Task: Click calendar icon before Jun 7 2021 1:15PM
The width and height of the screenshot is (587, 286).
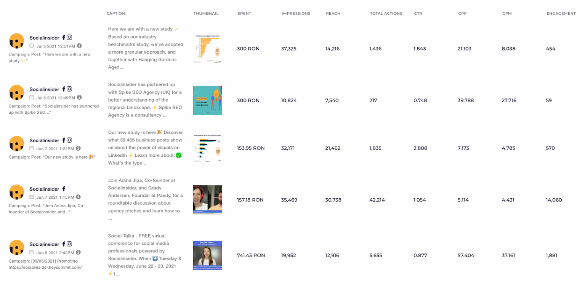Action: pyautogui.click(x=32, y=197)
